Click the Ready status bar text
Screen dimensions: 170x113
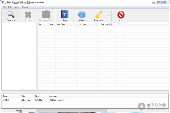19,111
